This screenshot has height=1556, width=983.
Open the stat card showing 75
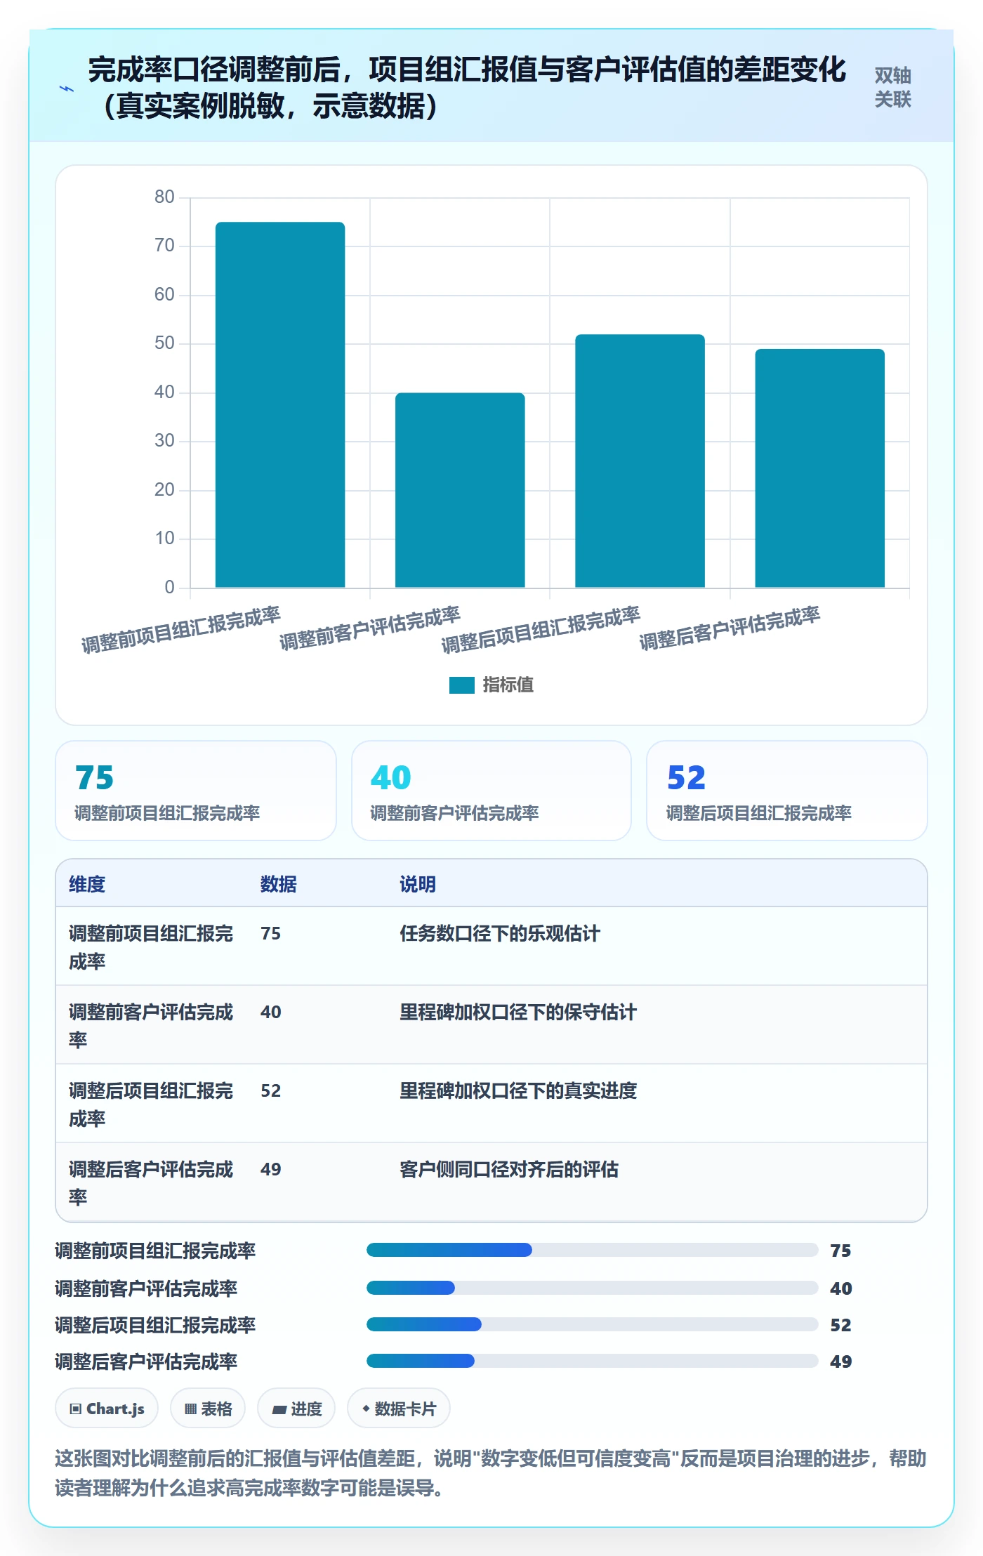pyautogui.click(x=196, y=791)
